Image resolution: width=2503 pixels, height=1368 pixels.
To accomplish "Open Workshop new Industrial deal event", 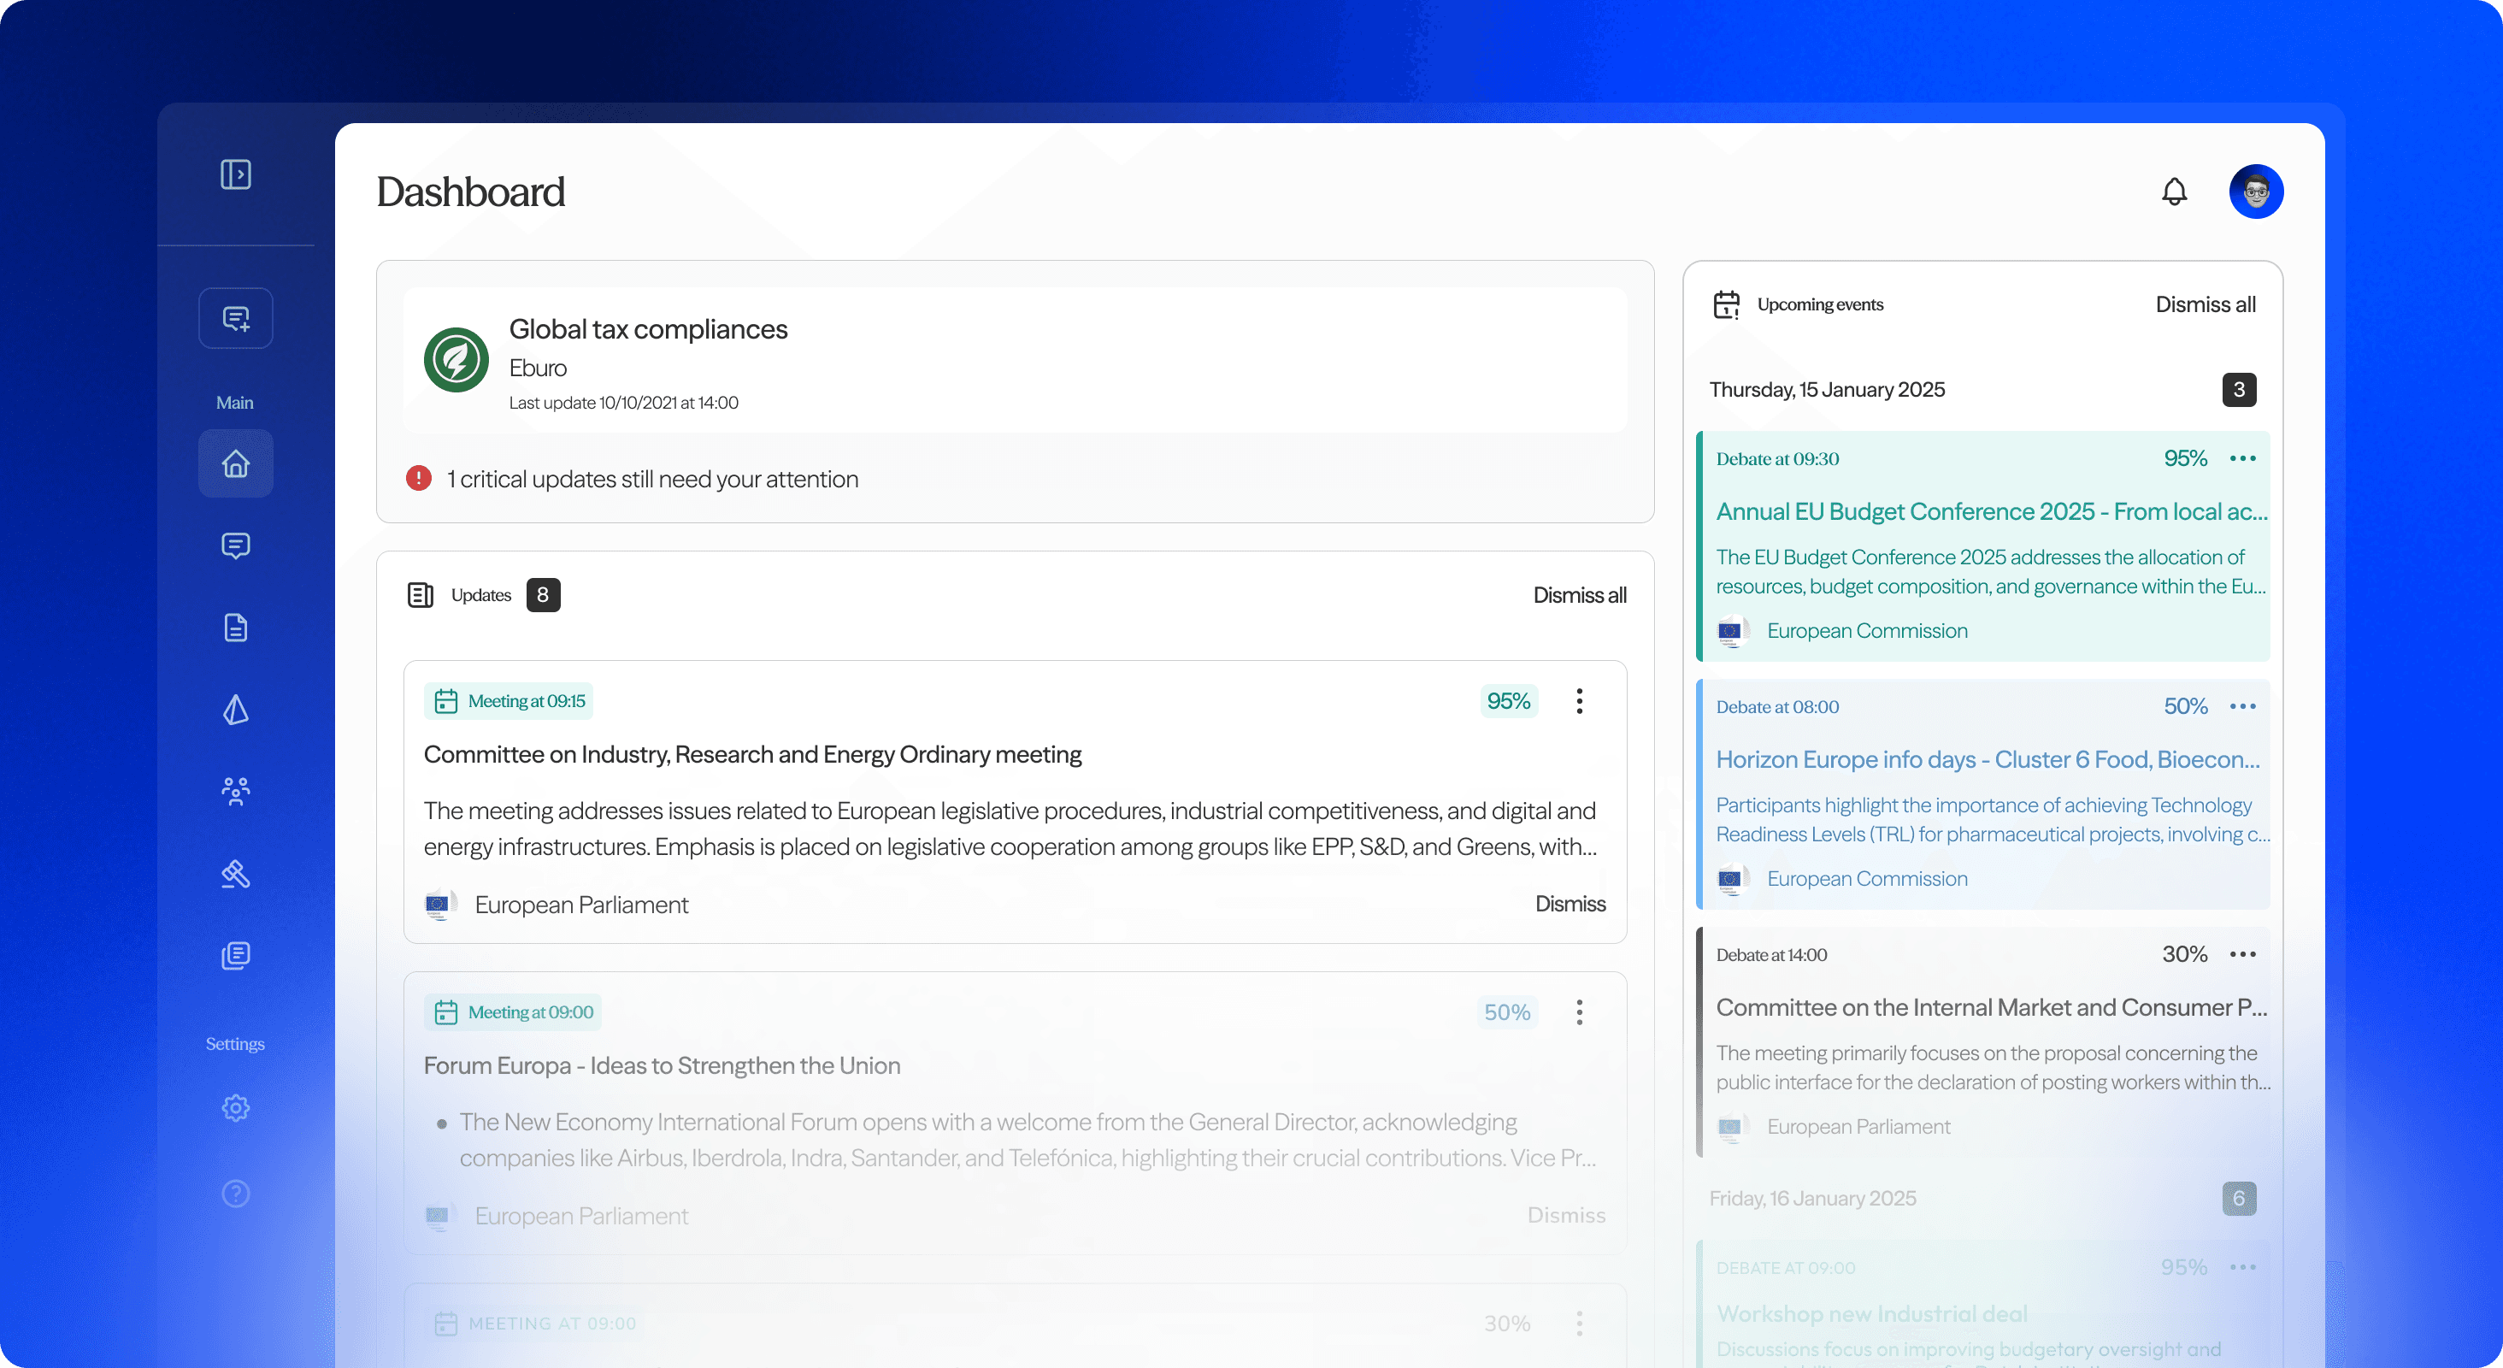I will 1871,1313.
